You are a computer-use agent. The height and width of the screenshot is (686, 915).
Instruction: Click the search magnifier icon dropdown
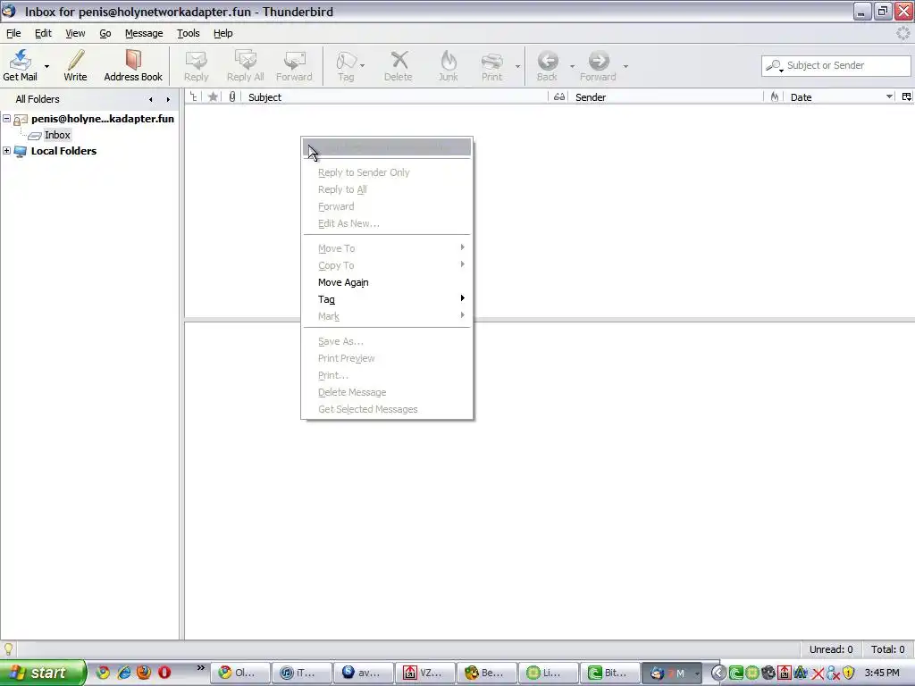775,65
